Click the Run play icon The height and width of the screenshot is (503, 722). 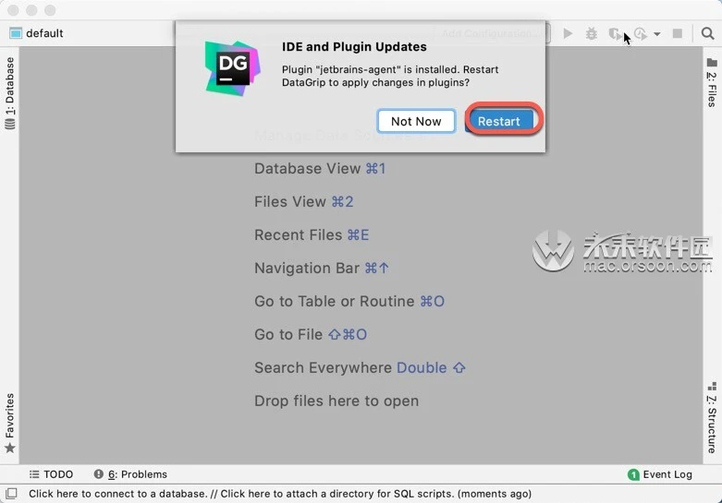568,33
